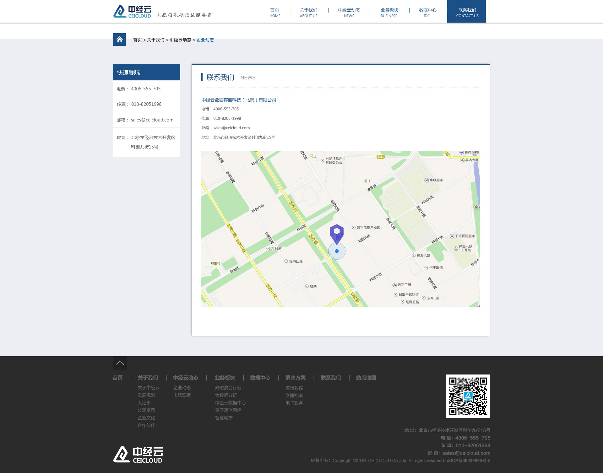The image size is (603, 474).
Task: Open footer 绿色云数据中心 link
Action: tap(231, 403)
